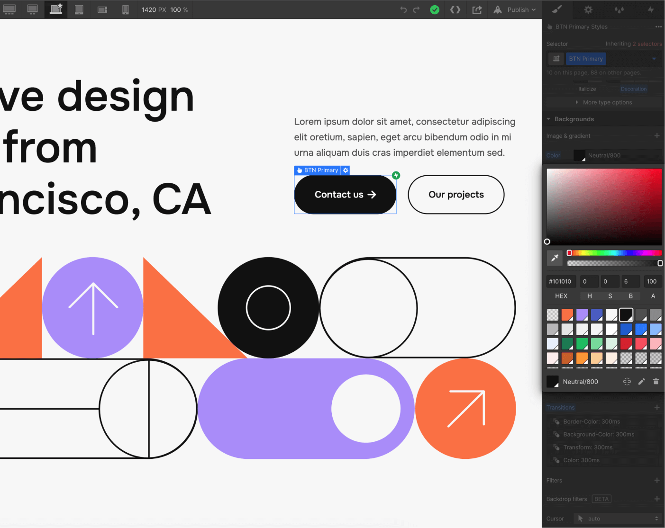
Task: Select the orange swatch in first row
Action: tap(567, 315)
